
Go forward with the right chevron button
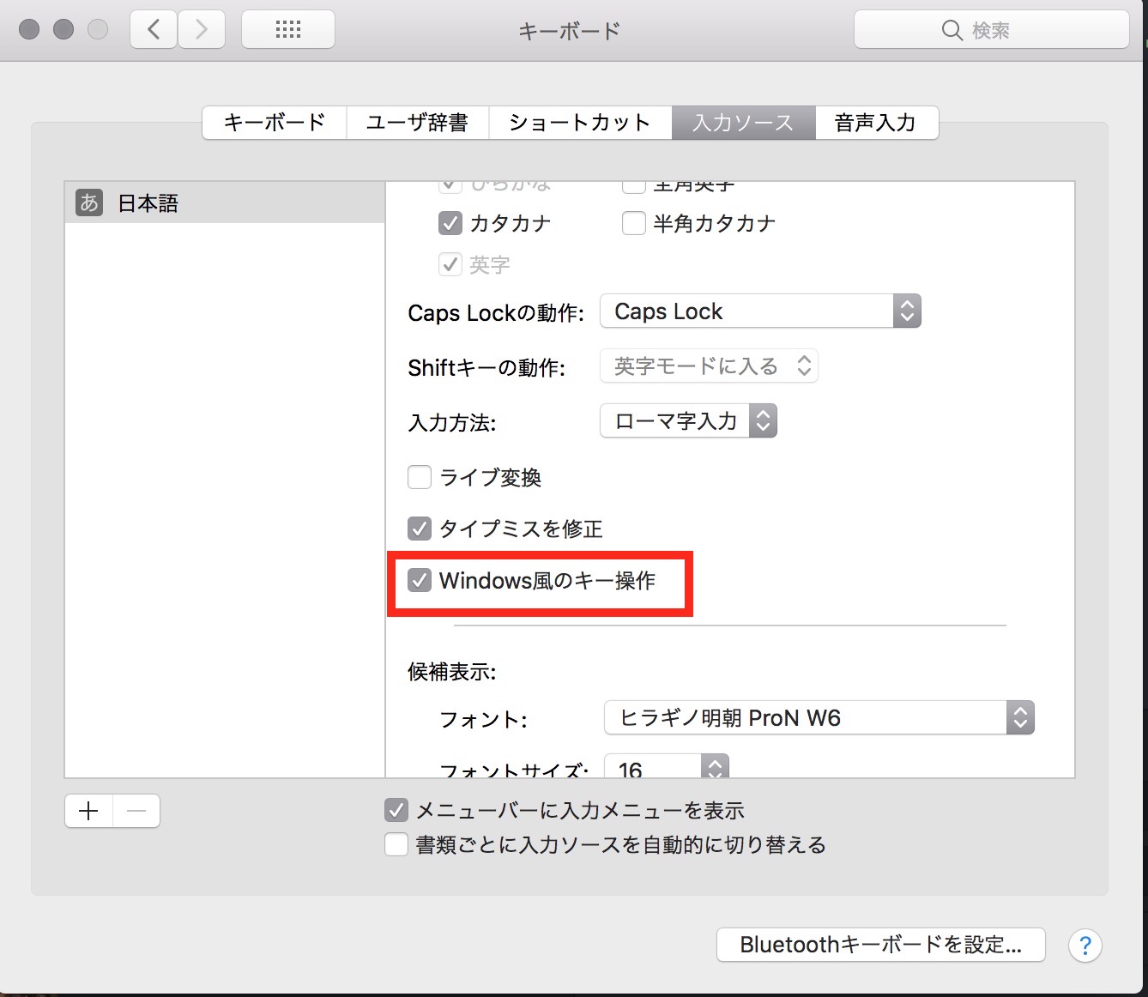202,30
